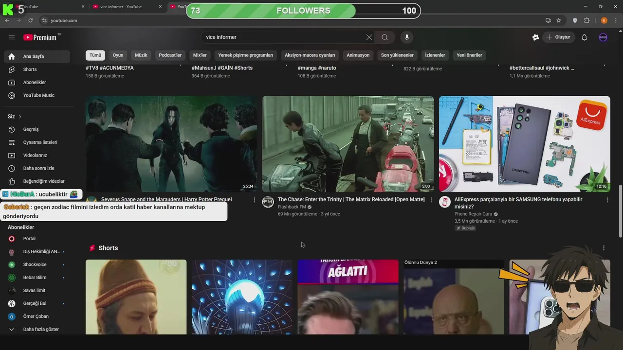Open options for Severus Snape video
The width and height of the screenshot is (623, 350).
click(x=254, y=200)
